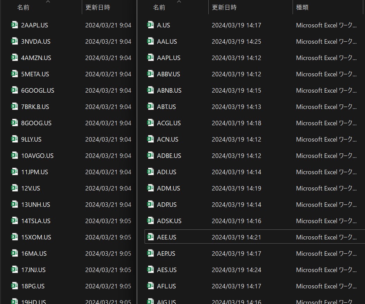Select file 15XOM.US
The image size is (365, 304).
pos(36,237)
